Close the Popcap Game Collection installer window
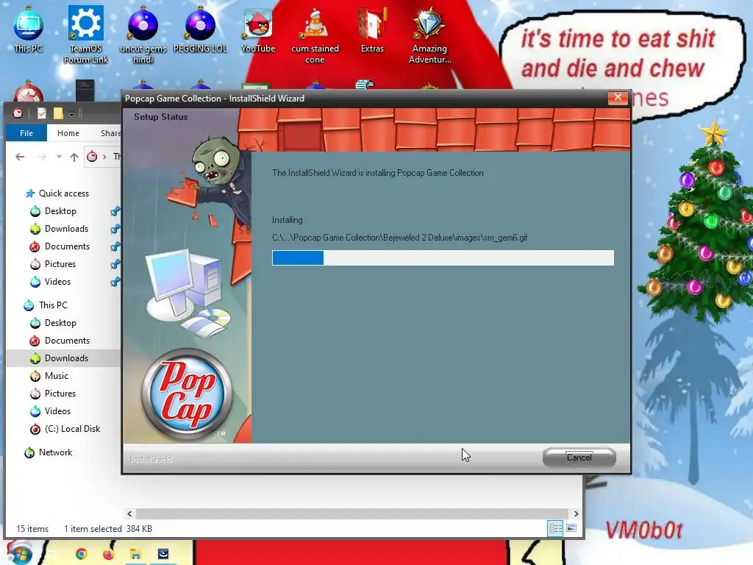753x565 pixels. [618, 98]
